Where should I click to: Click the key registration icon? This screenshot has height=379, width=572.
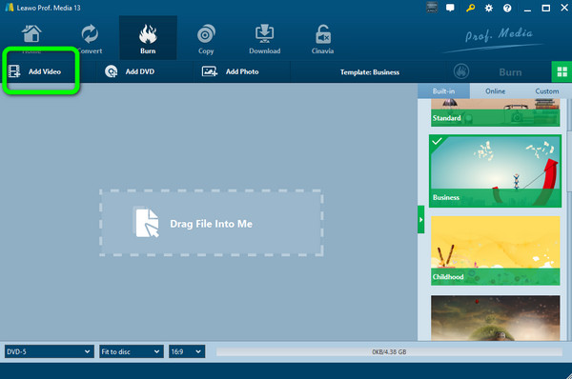coord(470,8)
